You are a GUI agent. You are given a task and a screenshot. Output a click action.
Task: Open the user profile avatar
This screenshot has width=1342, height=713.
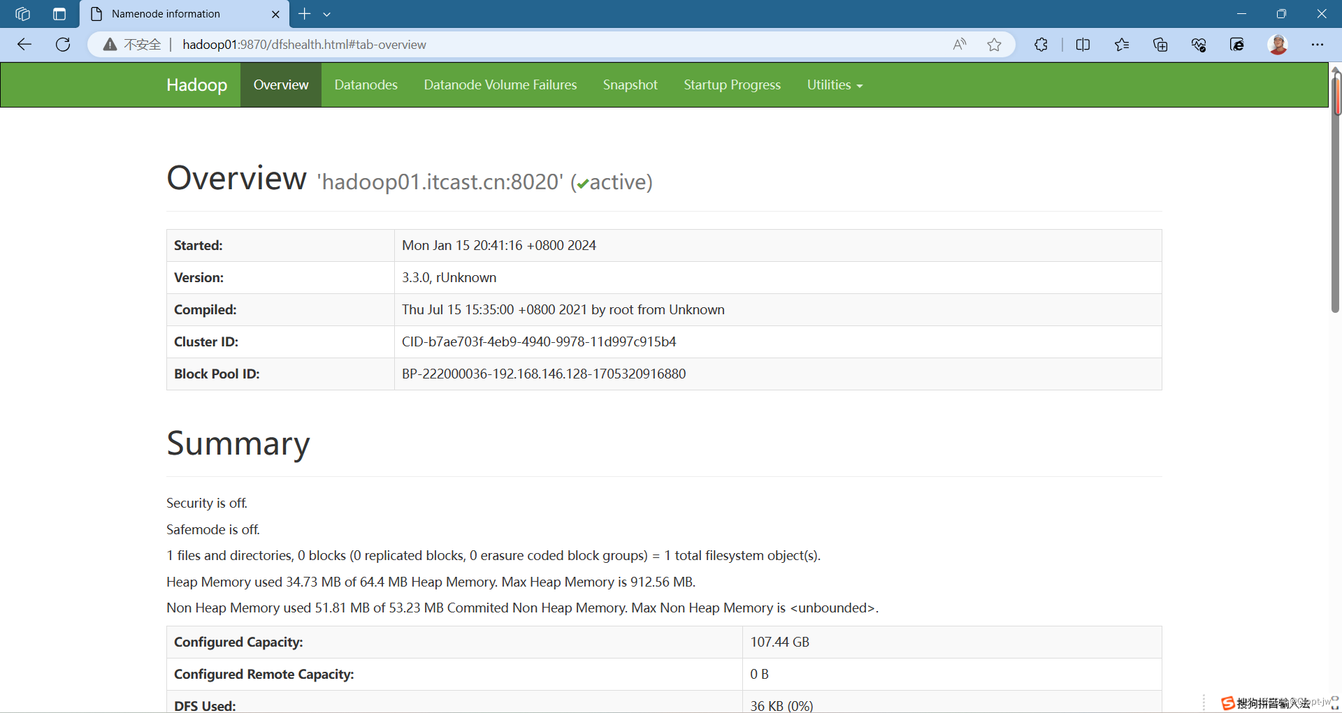pyautogui.click(x=1278, y=45)
